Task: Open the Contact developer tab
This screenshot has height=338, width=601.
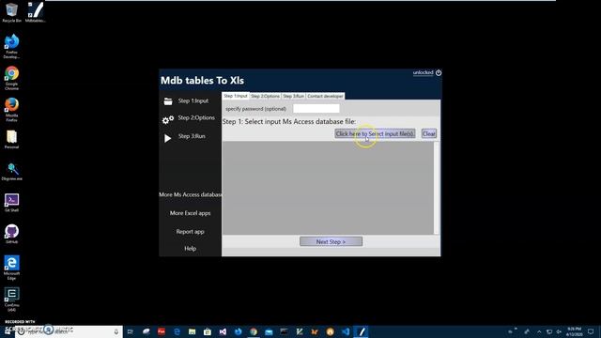Action: 325,96
